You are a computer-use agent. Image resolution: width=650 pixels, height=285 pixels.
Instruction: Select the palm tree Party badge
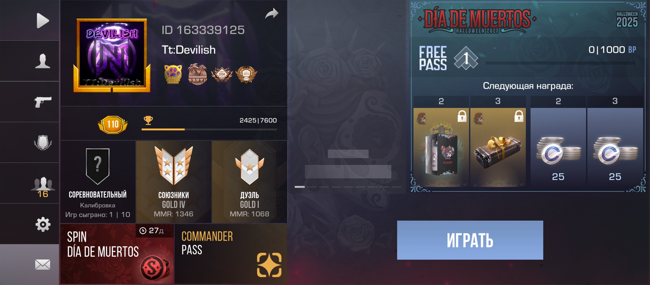tap(197, 74)
